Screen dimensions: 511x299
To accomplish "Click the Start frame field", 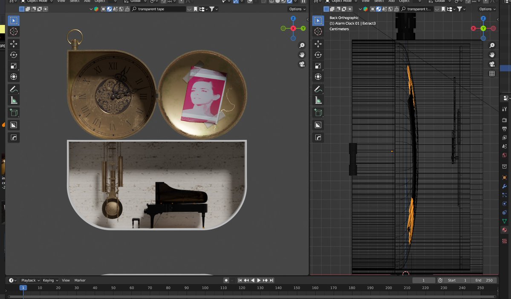I will [458, 280].
